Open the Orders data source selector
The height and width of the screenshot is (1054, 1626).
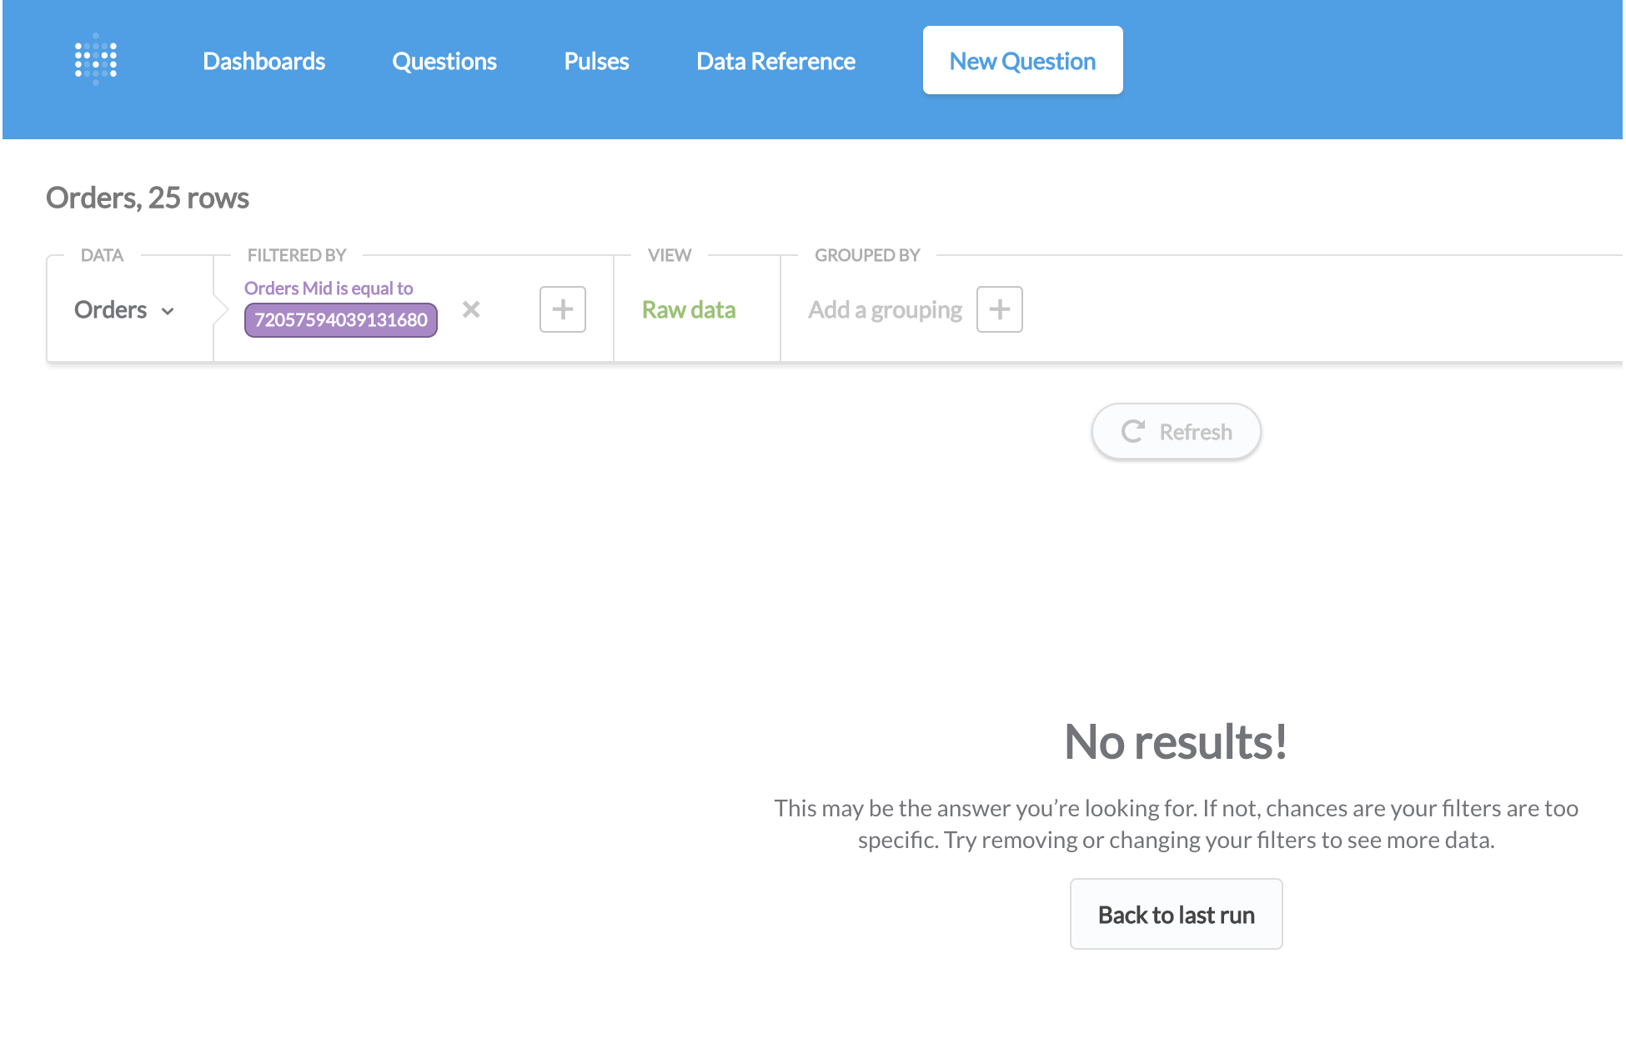(111, 309)
